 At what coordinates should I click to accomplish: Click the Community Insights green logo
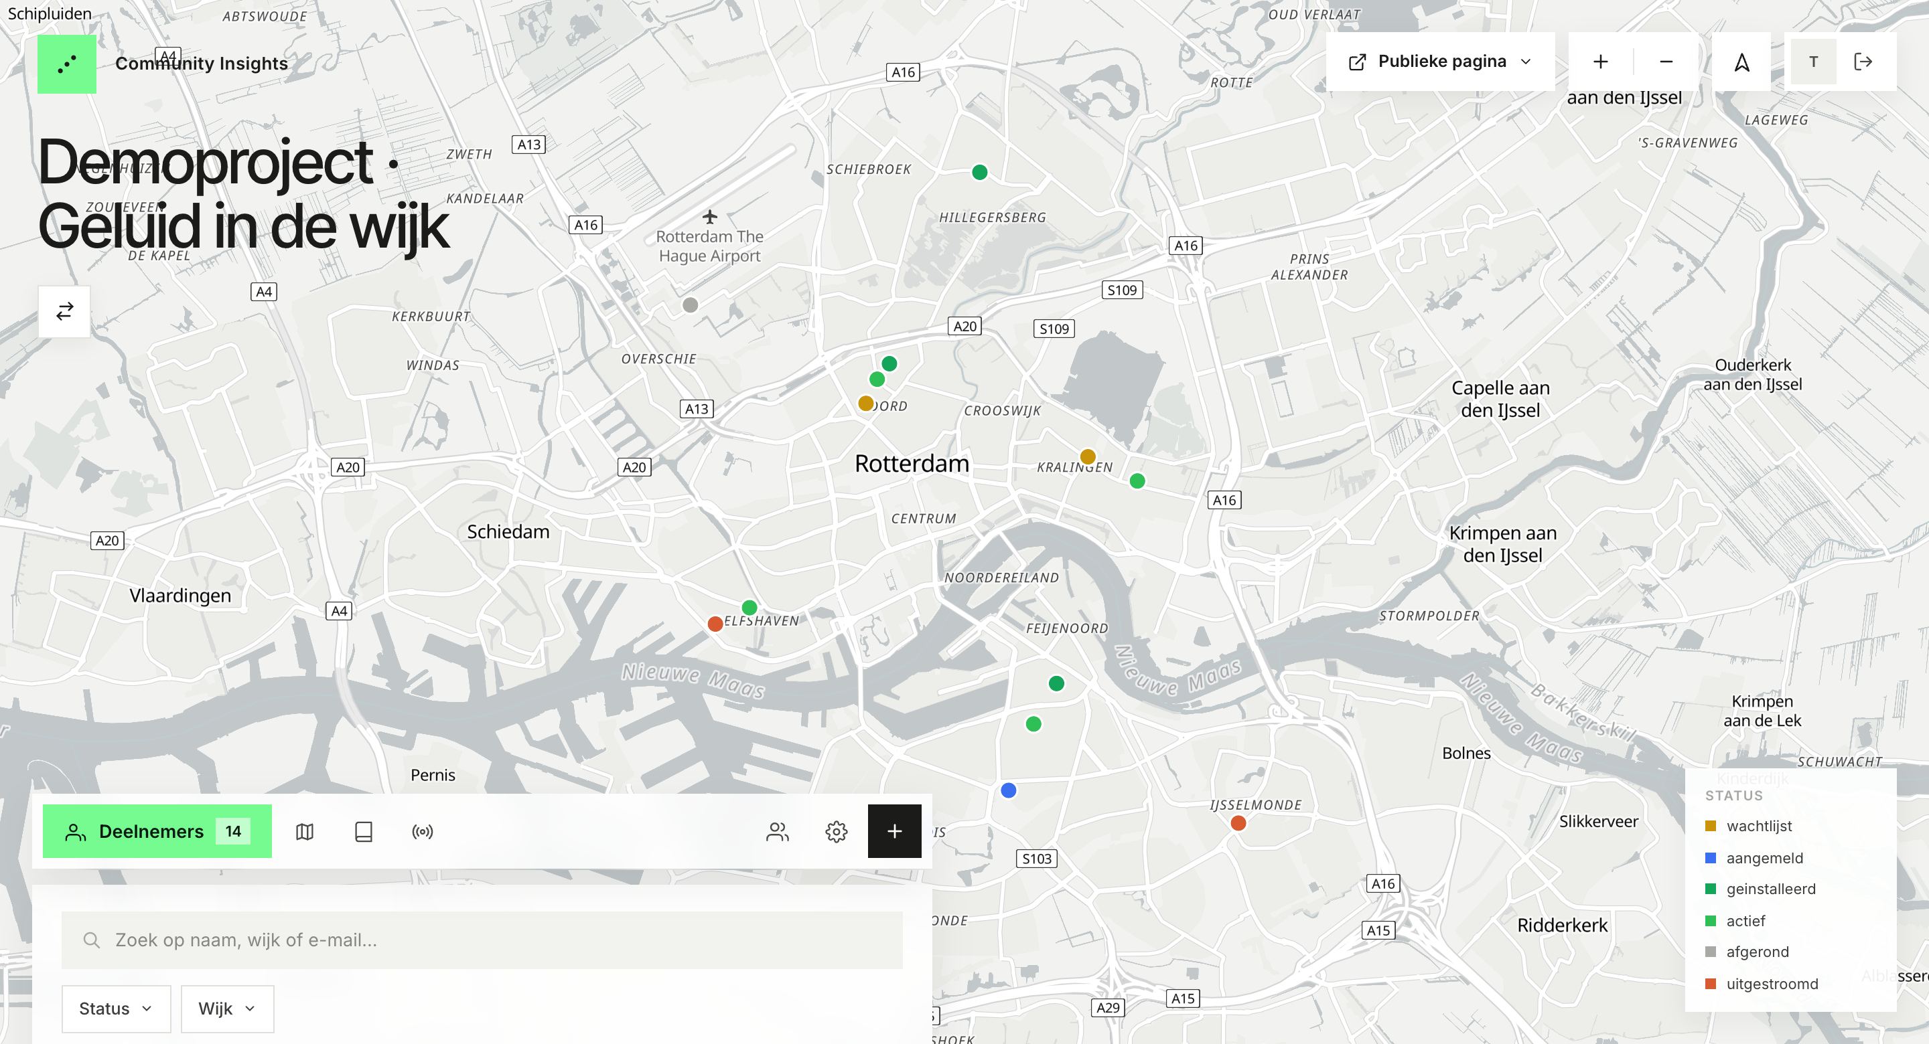click(x=67, y=64)
